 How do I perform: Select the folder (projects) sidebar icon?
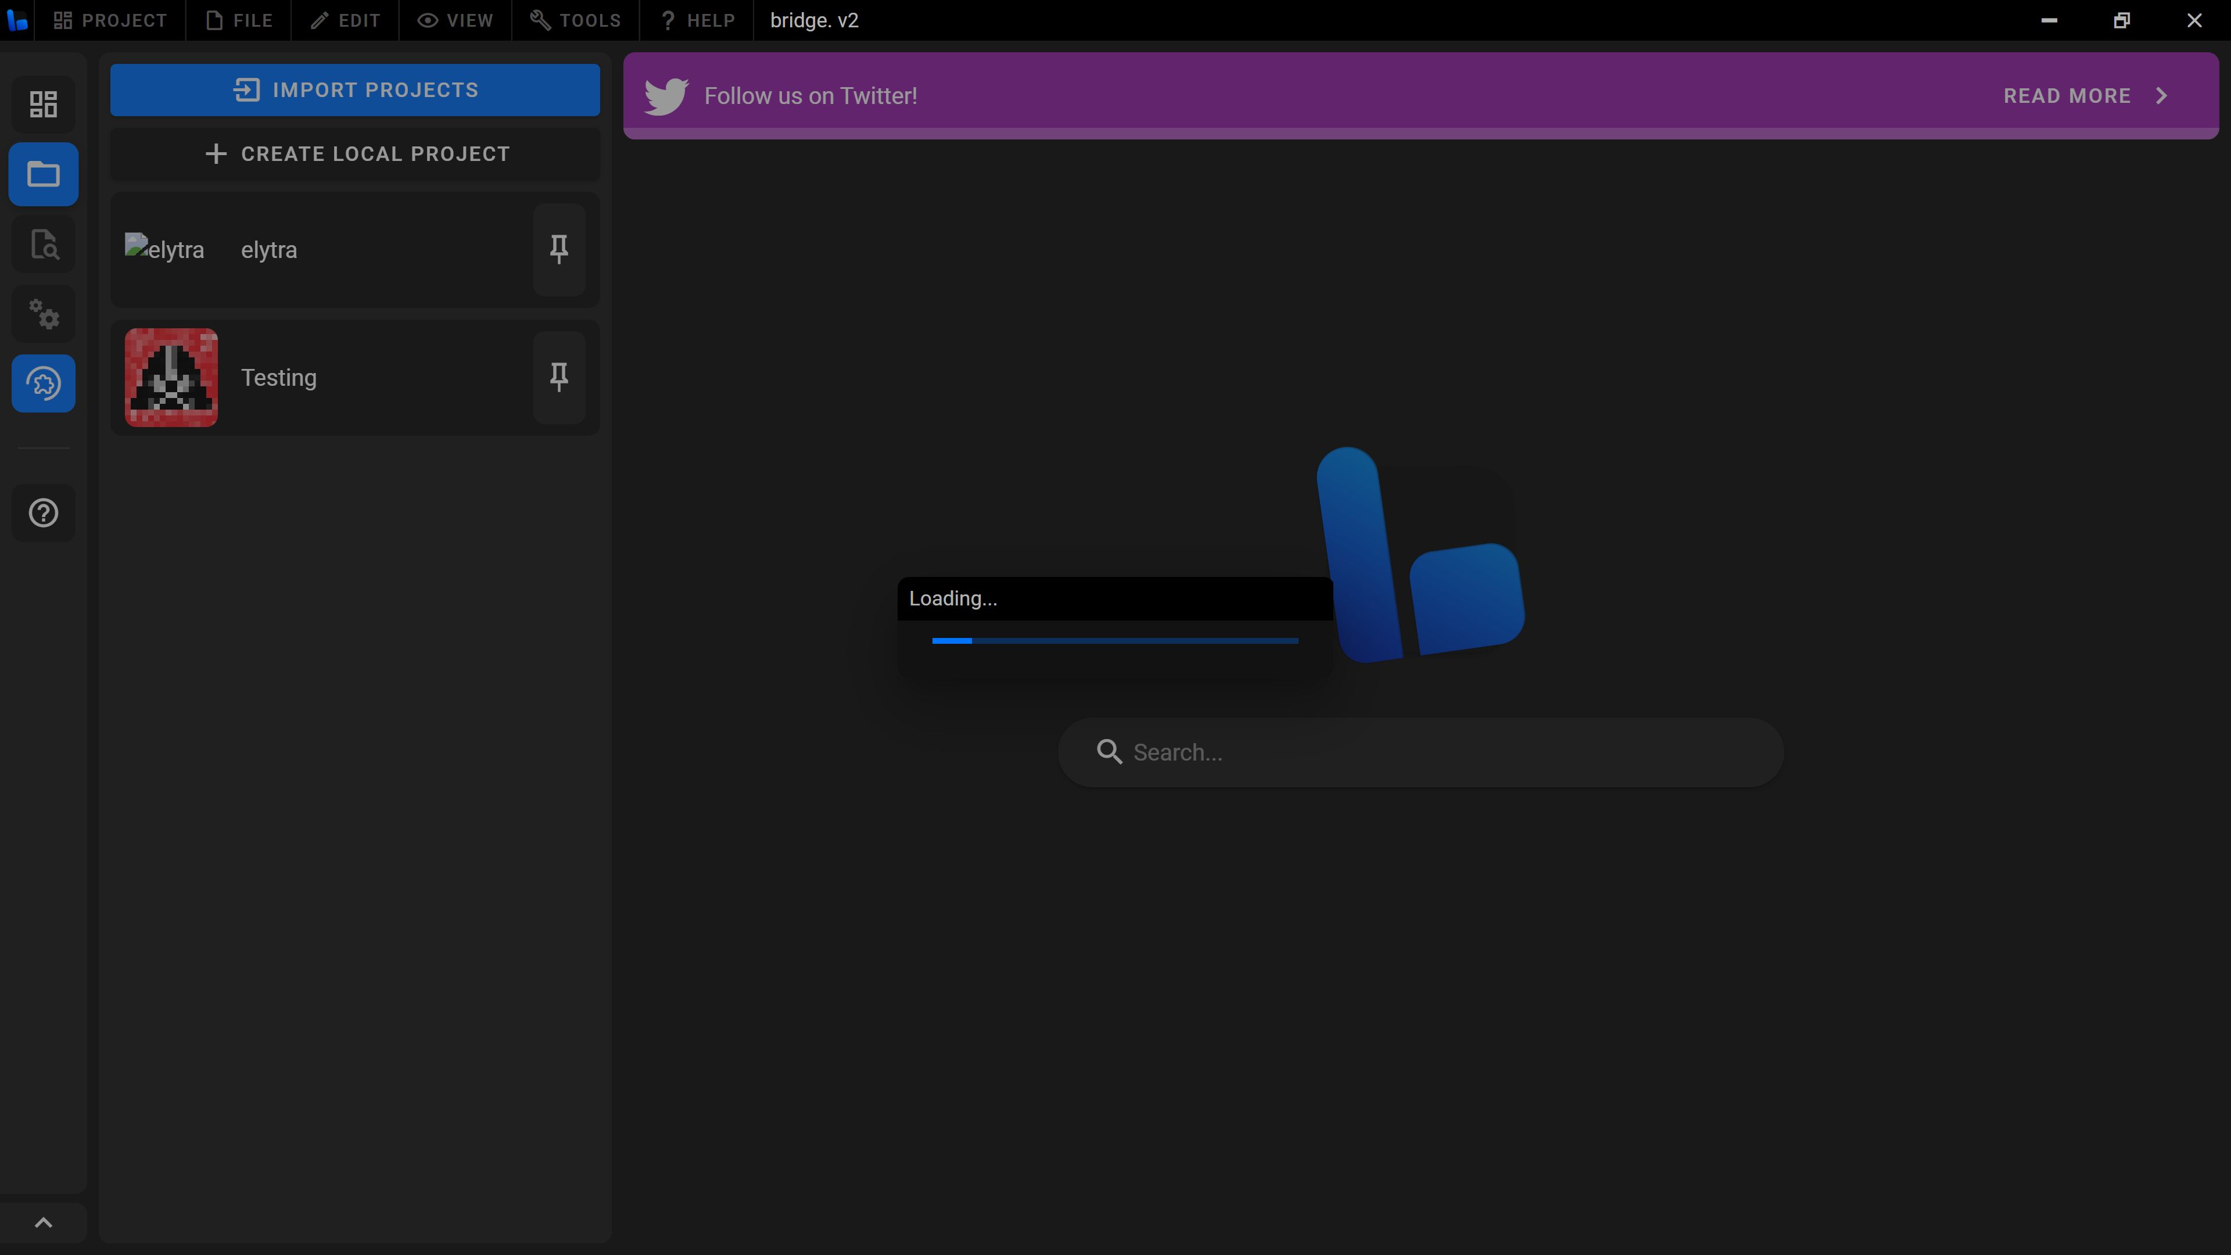tap(44, 174)
